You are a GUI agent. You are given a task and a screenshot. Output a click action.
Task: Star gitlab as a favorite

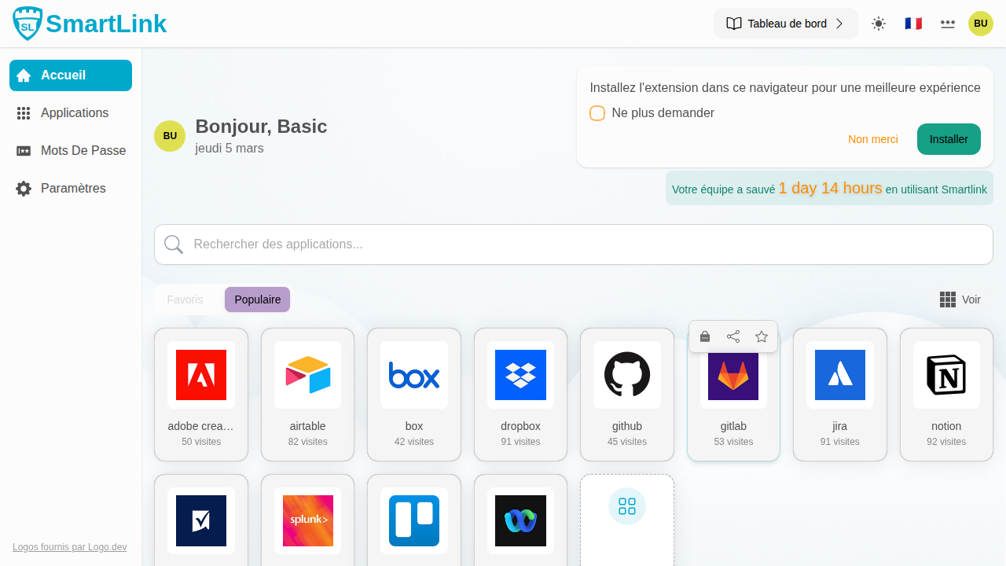click(x=761, y=336)
